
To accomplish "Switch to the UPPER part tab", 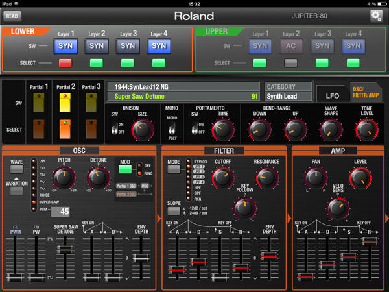I will tap(217, 32).
